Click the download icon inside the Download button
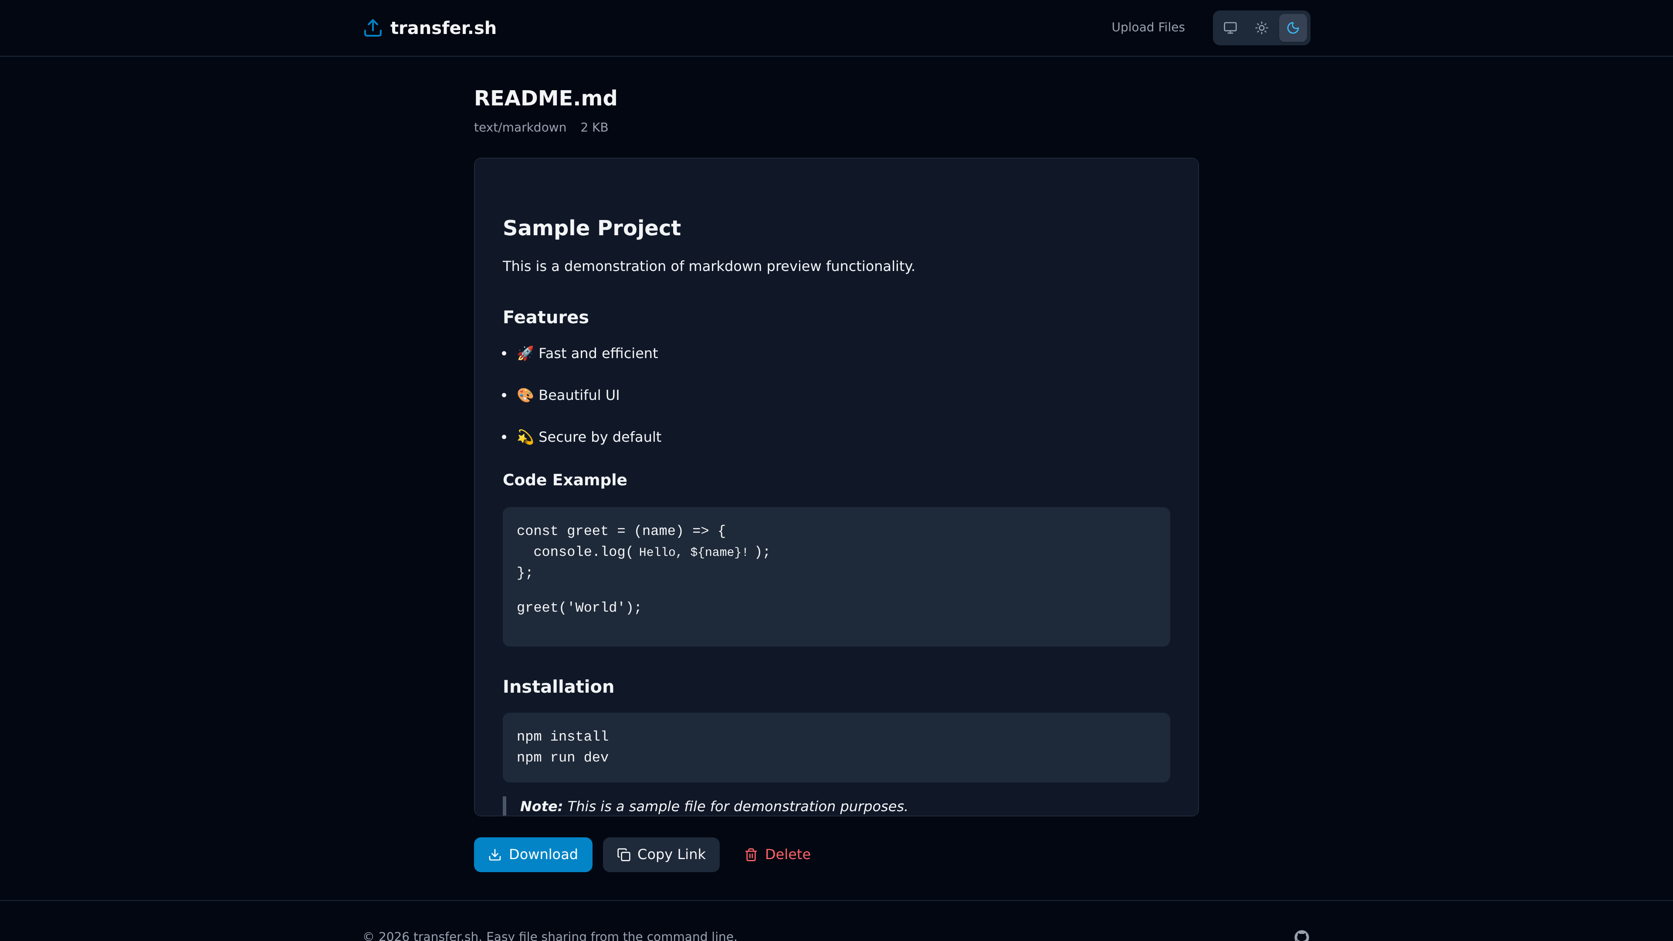 coord(495,855)
